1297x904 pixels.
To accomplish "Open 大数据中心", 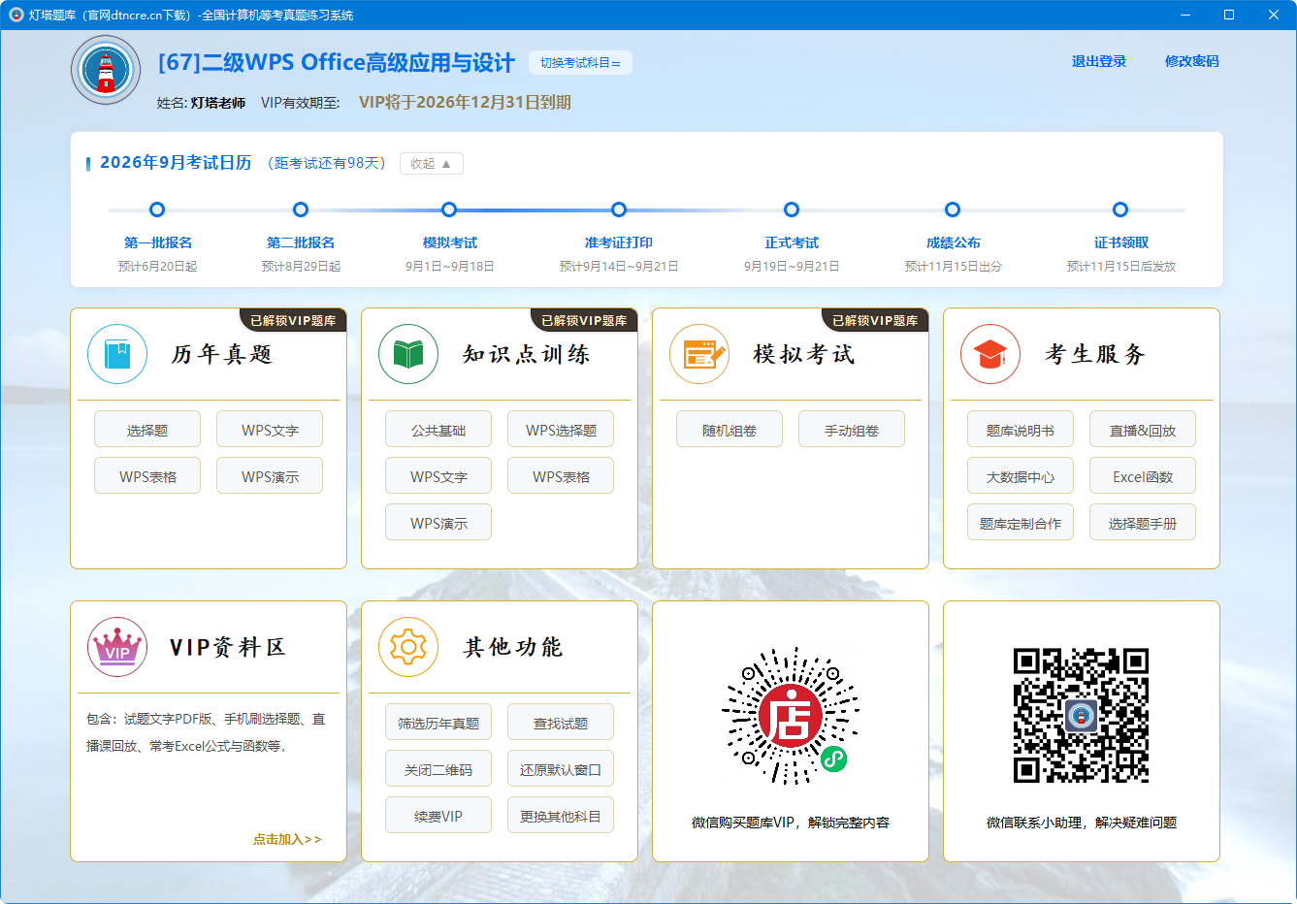I will [1021, 476].
